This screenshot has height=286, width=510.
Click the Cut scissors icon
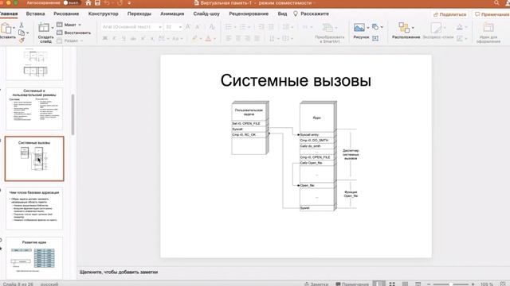(x=22, y=25)
